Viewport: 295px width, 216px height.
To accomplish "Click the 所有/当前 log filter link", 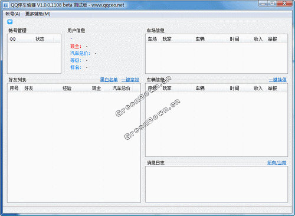I will click(277, 163).
